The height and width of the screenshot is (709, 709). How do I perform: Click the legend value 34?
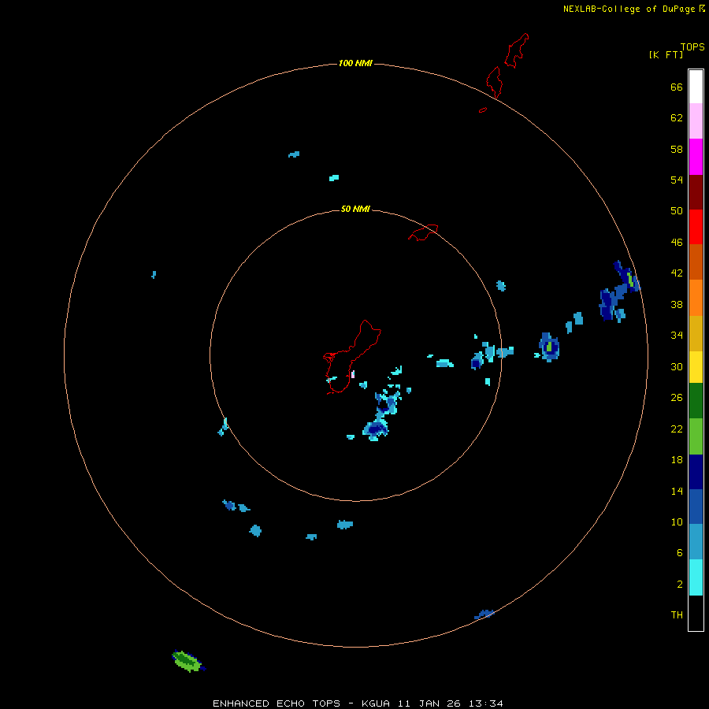click(677, 336)
